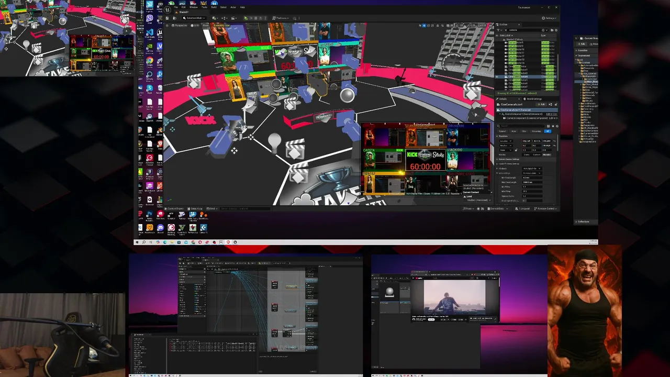The height and width of the screenshot is (377, 670).
Task: Switch to the Details tab
Action: tap(502, 99)
